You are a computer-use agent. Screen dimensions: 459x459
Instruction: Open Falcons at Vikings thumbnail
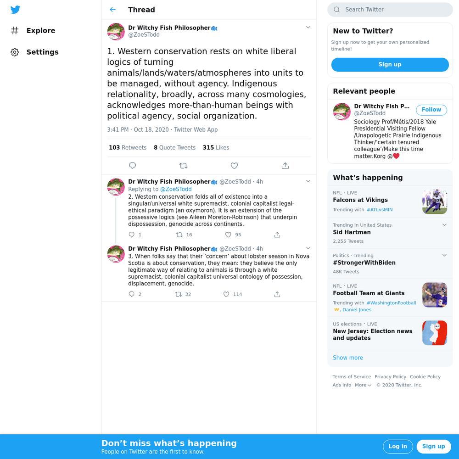click(x=434, y=202)
